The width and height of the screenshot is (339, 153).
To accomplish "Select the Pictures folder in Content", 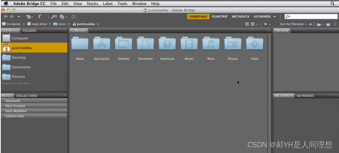I will 233,43.
